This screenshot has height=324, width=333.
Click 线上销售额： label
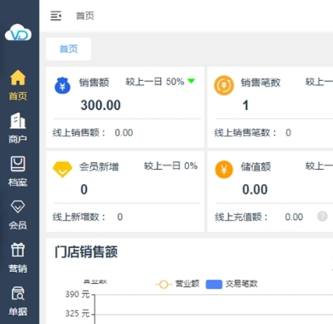[79, 133]
